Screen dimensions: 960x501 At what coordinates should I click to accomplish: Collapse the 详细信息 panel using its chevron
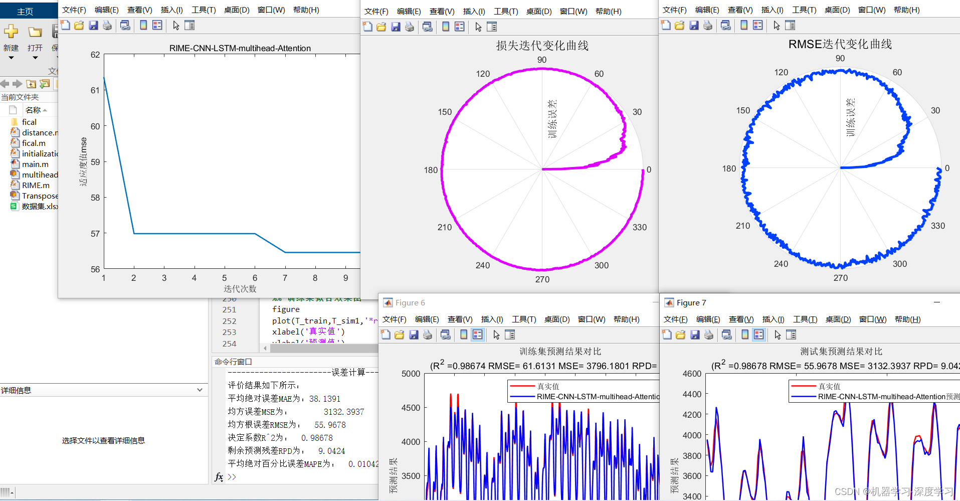[201, 390]
